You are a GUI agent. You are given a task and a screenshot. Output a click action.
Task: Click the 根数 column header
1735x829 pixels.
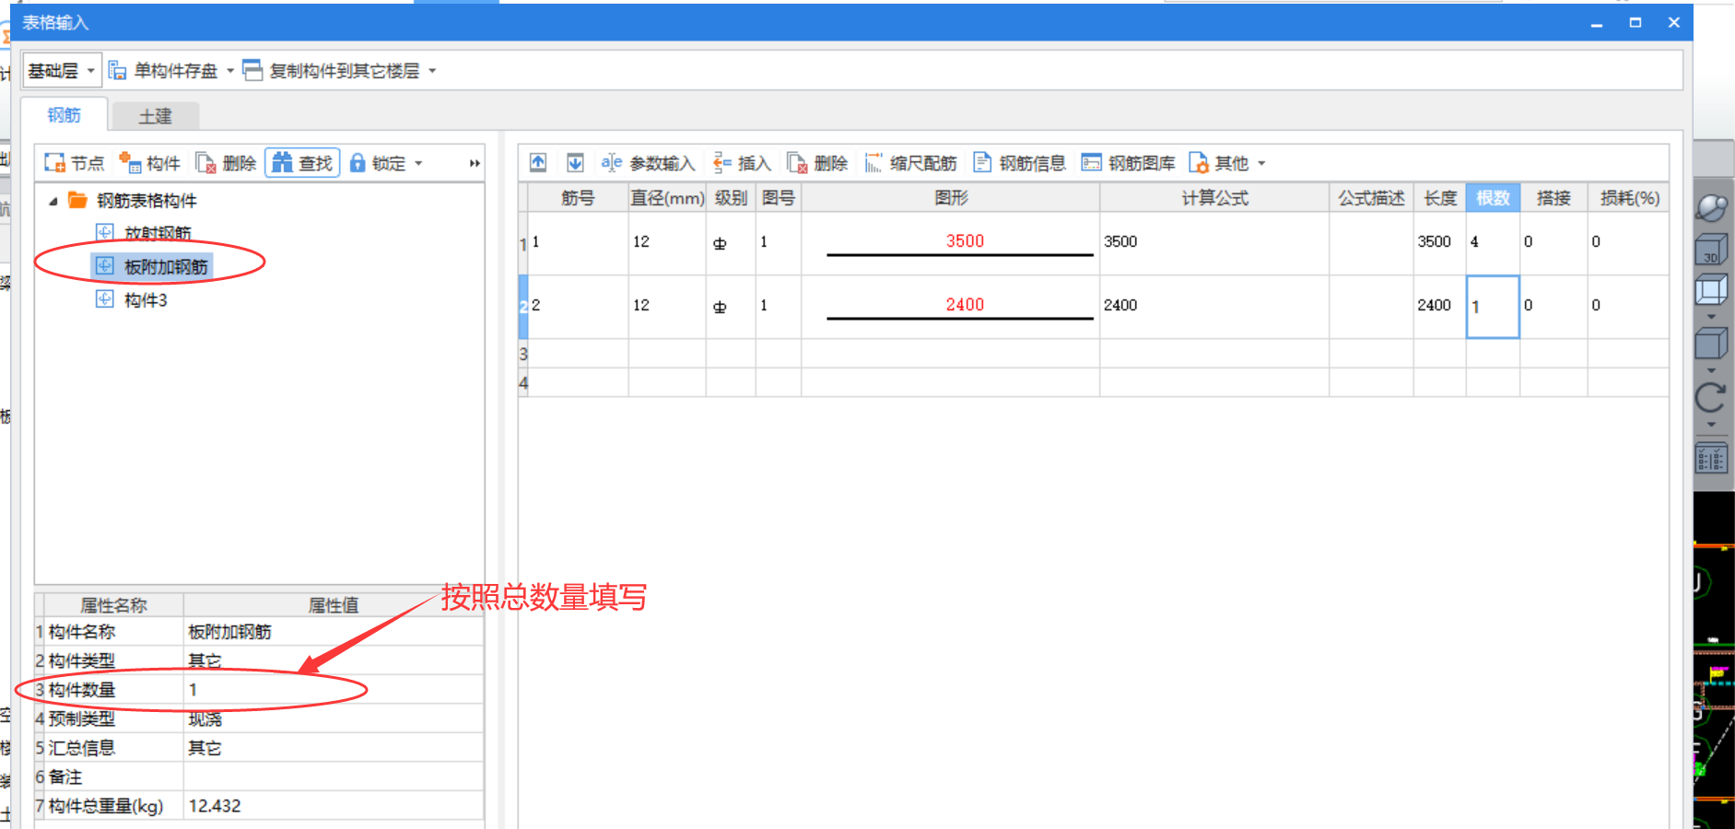(1493, 198)
